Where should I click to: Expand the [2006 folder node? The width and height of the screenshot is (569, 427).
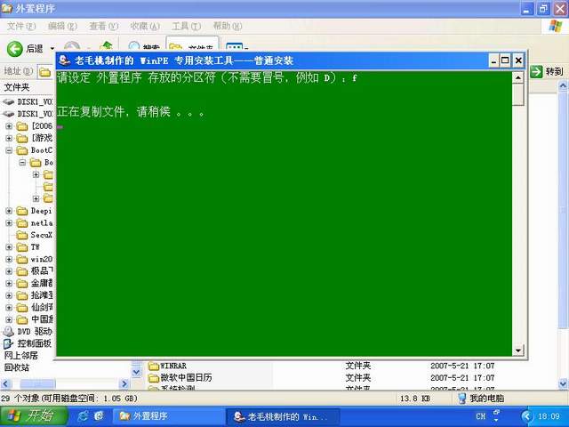pyautogui.click(x=9, y=126)
